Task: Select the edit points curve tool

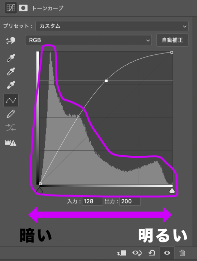Action: 11,100
